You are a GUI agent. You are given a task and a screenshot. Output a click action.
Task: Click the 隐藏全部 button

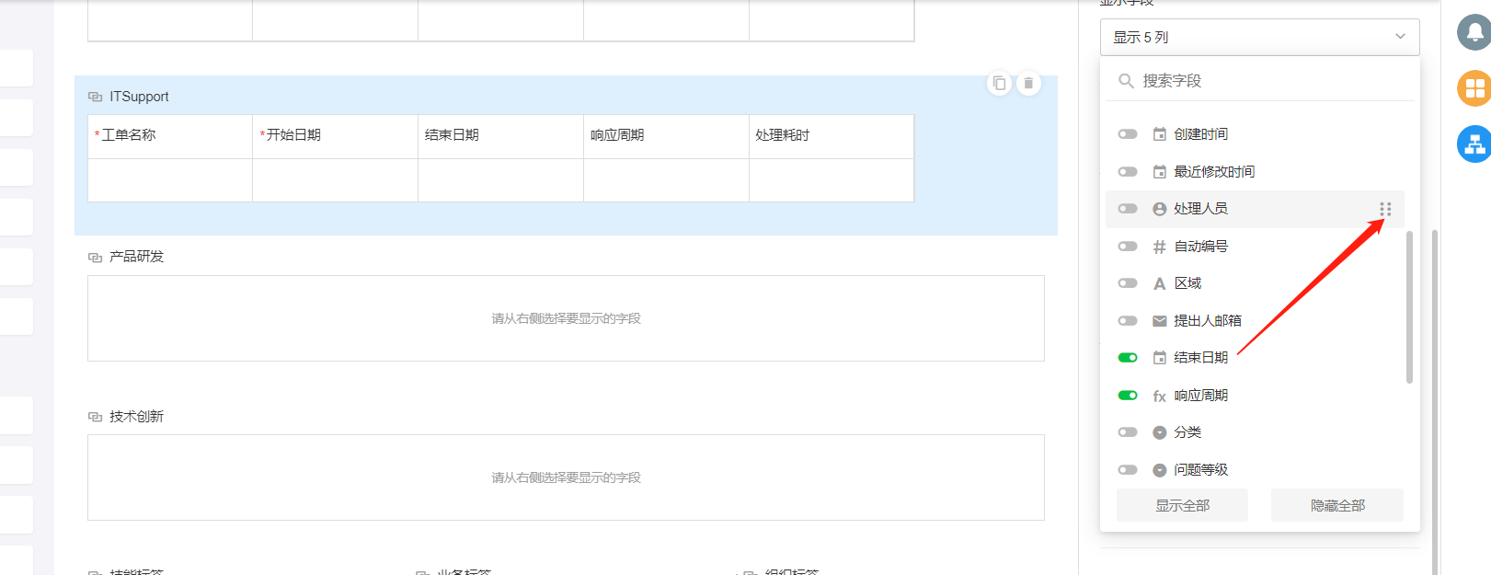point(1337,506)
